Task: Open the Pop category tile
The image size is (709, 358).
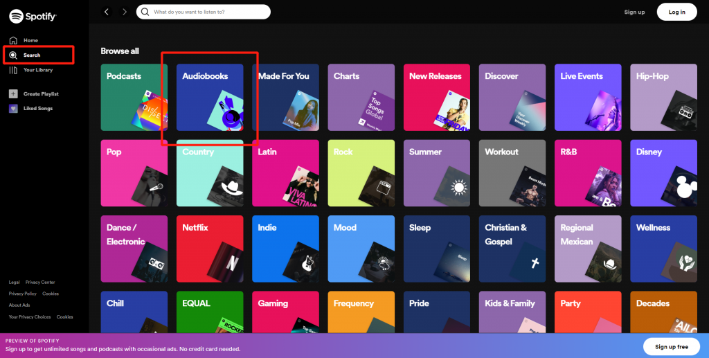Action: tap(134, 173)
